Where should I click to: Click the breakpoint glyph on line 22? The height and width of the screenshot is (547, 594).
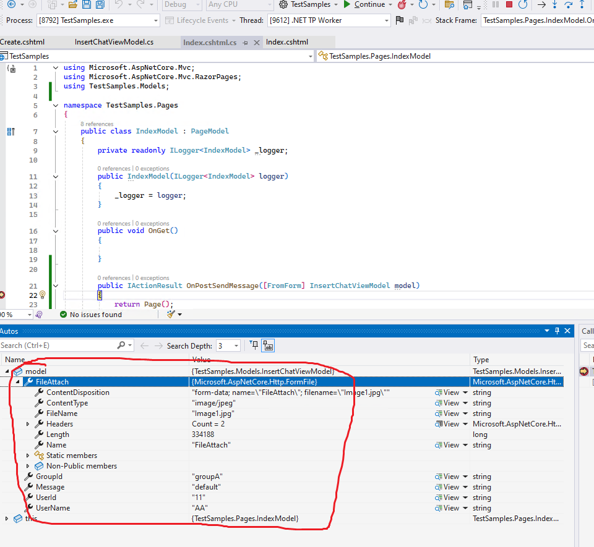(2, 295)
